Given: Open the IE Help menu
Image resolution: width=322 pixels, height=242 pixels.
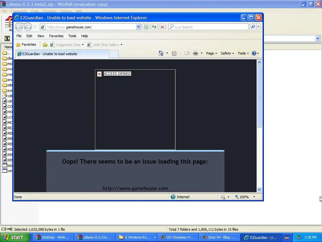Looking at the screenshot, I should (x=84, y=36).
